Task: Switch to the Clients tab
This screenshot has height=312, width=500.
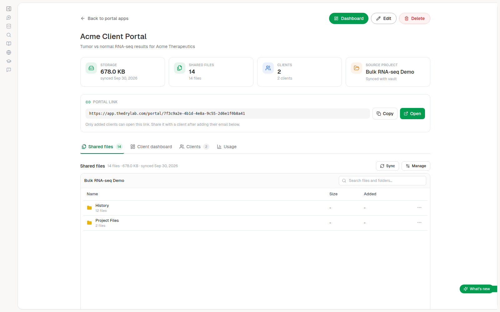Action: tap(194, 147)
